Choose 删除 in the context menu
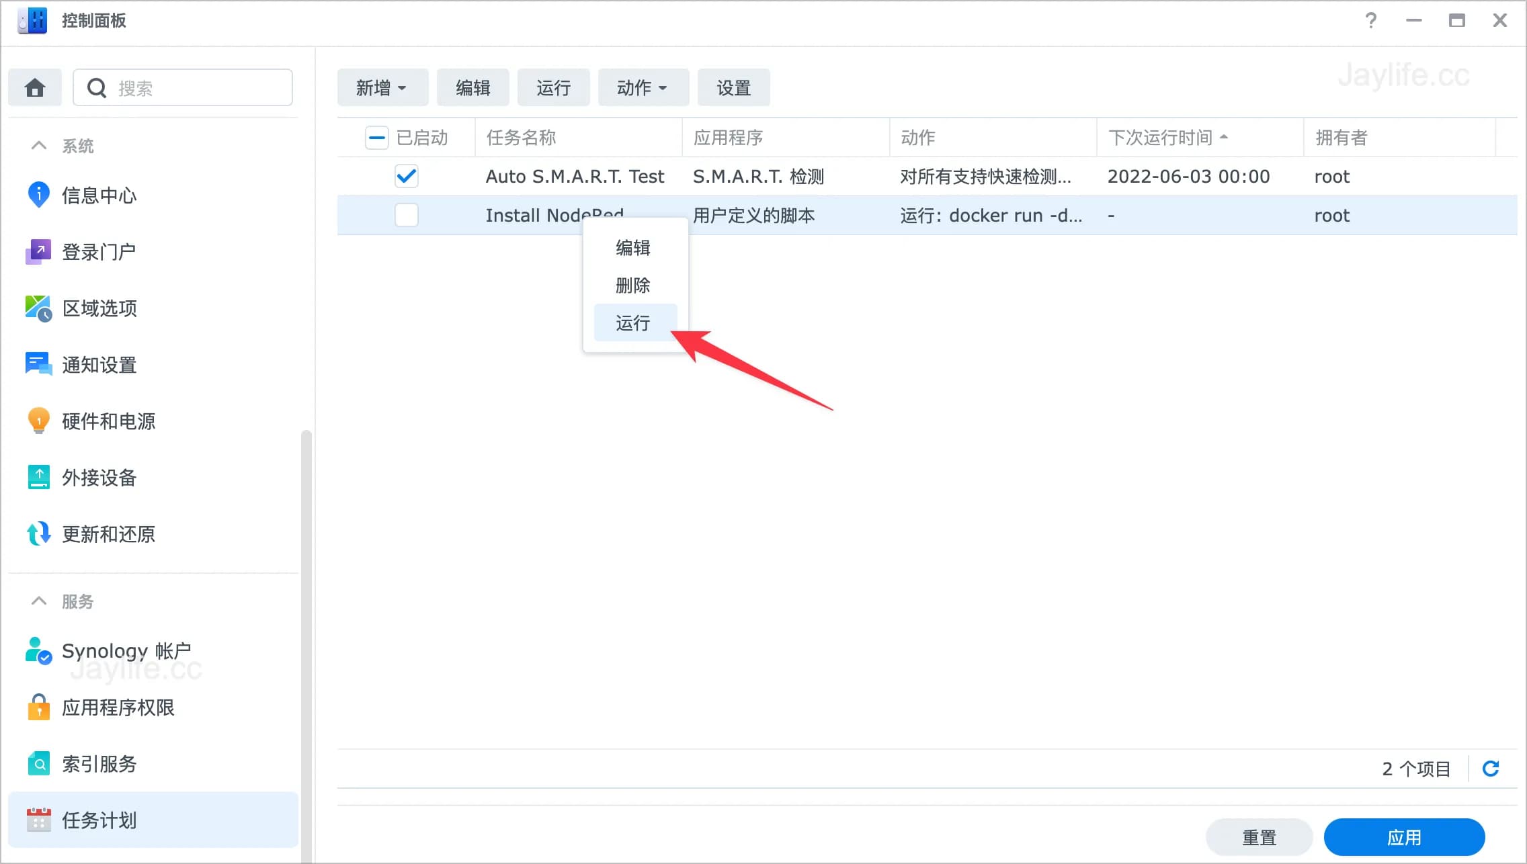The height and width of the screenshot is (864, 1527). [632, 285]
